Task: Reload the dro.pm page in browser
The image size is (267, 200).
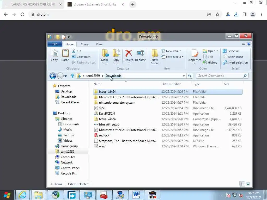Action: click(x=22, y=15)
